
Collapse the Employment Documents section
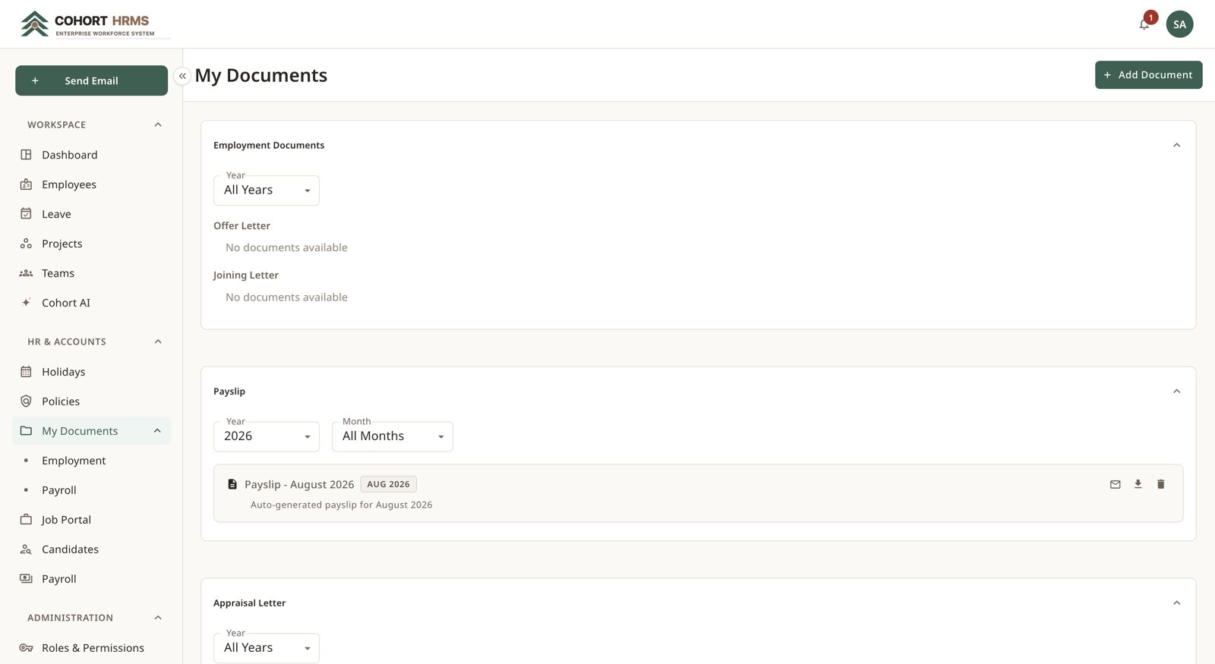pyautogui.click(x=1176, y=146)
